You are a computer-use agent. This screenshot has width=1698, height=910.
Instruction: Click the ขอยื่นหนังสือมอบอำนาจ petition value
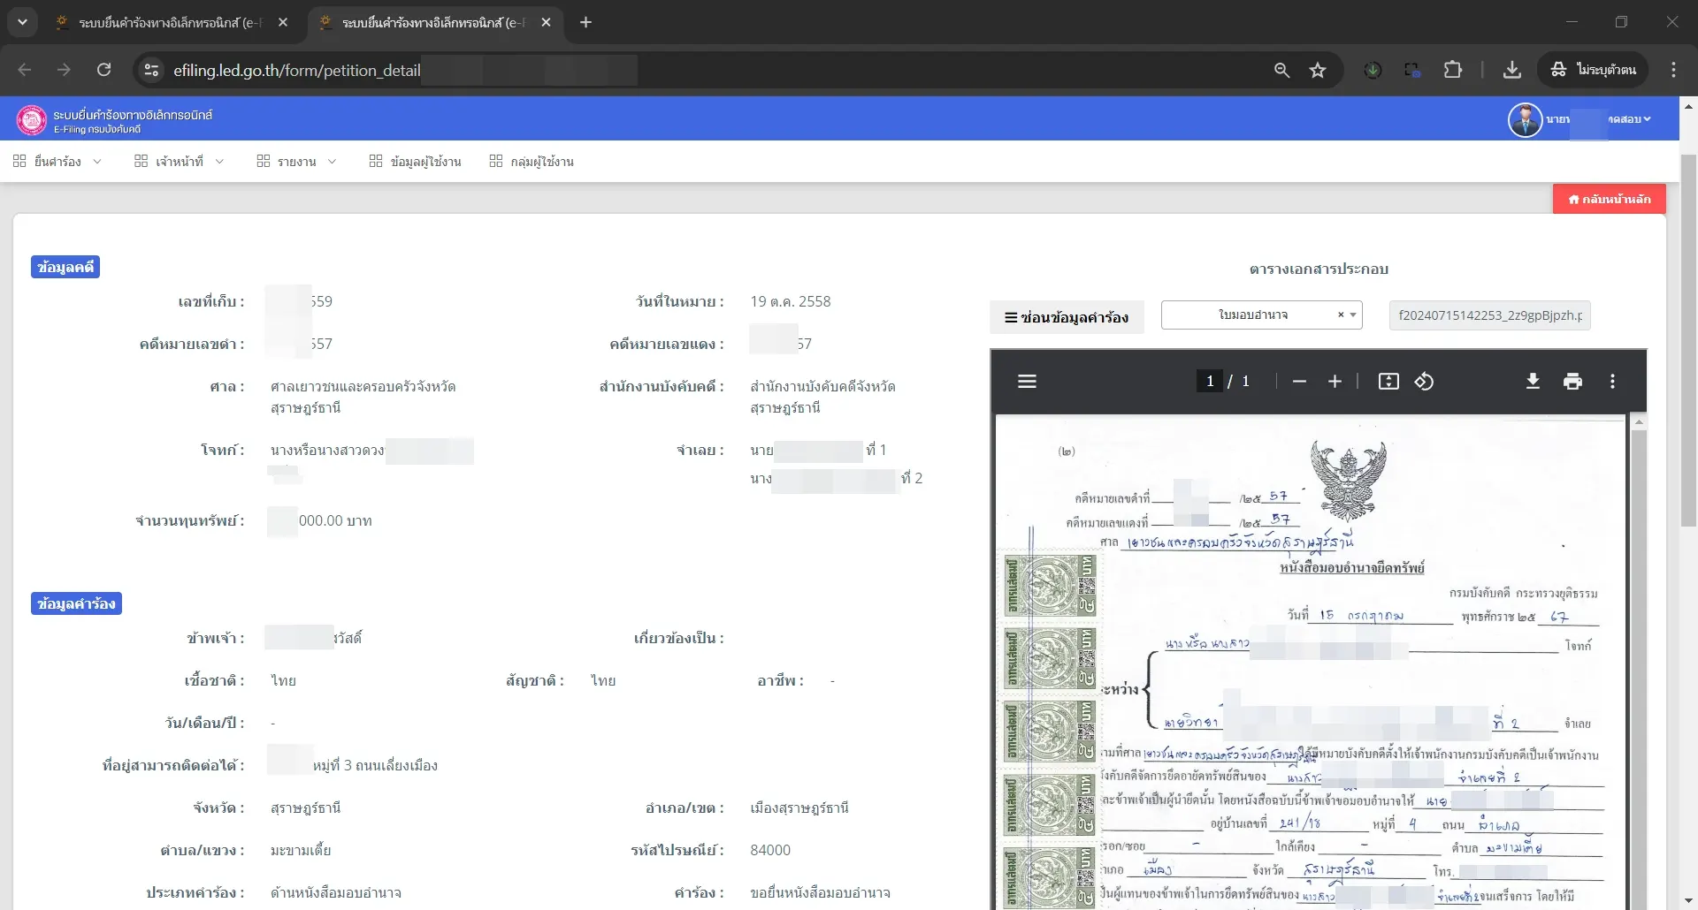click(820, 892)
